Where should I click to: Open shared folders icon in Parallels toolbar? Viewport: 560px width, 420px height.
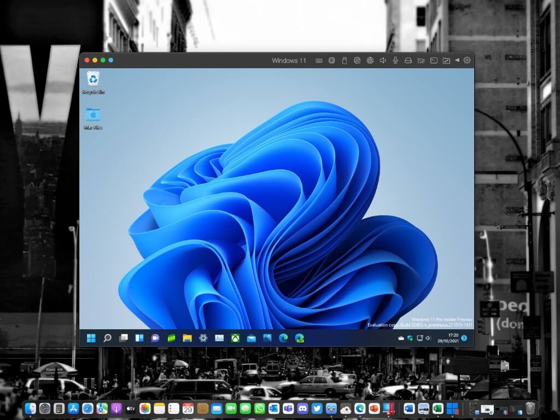(446, 61)
